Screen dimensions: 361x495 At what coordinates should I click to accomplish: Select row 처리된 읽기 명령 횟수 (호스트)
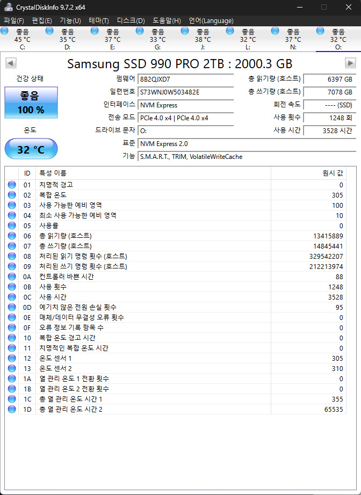click(176, 256)
